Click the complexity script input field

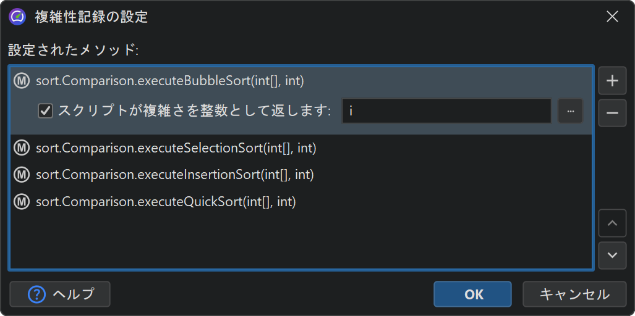[x=446, y=111]
